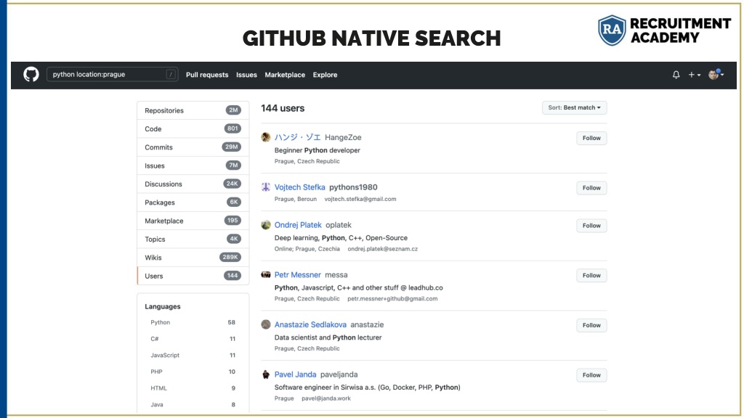
Task: Filter results by JavaScript language
Action: pos(193,356)
